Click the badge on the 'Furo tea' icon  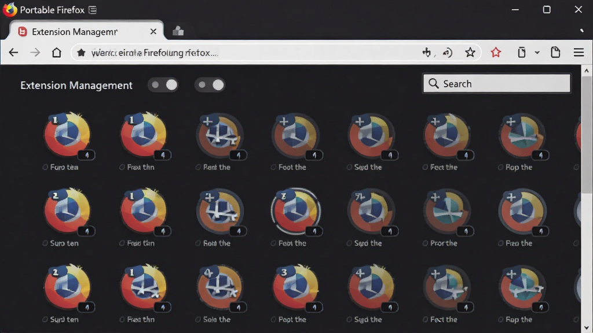(x=87, y=155)
